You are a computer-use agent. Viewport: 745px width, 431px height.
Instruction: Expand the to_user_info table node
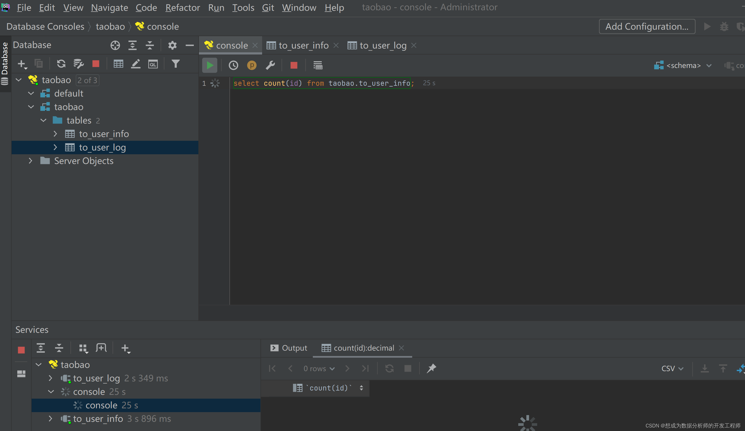(x=55, y=134)
